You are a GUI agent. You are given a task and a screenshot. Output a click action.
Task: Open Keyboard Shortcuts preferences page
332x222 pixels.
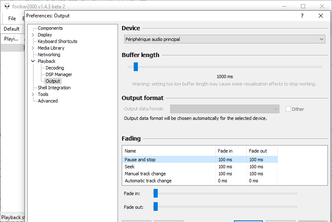[58, 41]
